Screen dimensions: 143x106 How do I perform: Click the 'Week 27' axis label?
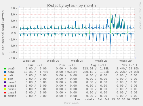pyautogui.click(x=77, y=61)
